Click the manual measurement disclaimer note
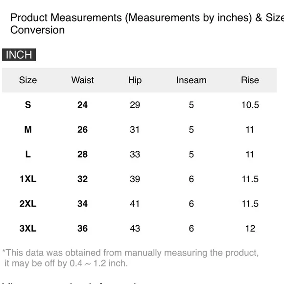 130,258
